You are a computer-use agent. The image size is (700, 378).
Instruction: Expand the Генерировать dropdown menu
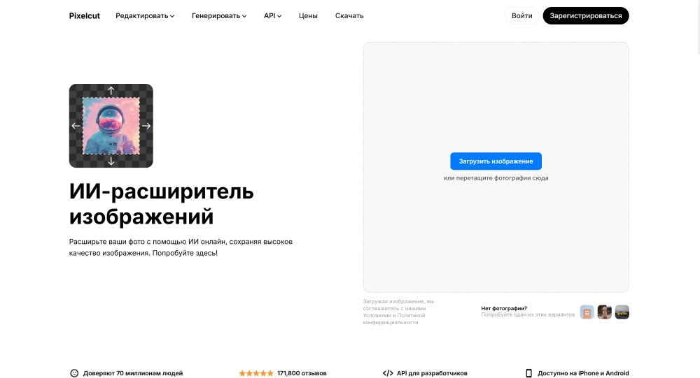219,16
